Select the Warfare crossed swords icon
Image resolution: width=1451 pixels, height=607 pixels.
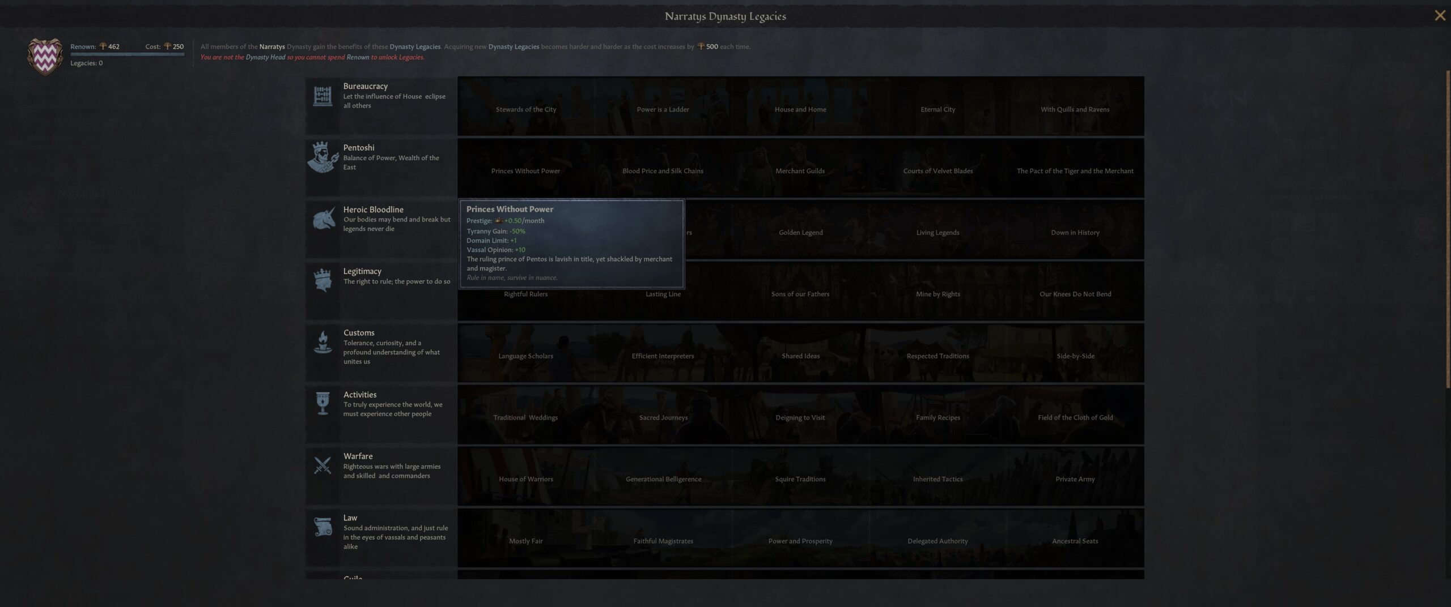pos(323,466)
